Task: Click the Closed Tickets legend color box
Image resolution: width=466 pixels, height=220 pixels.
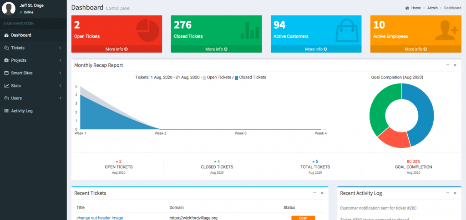Action: tap(236, 78)
